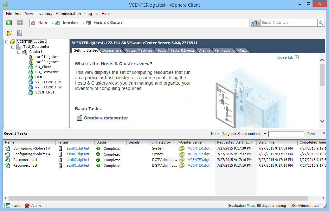Switch to the Hosts tab
Screen dimensions: 329x211
click(x=161, y=51)
